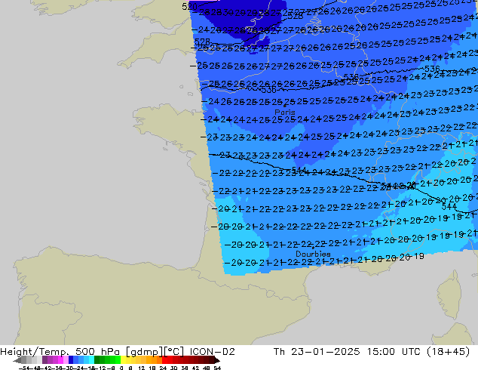Click the Dourbies location label
Image resolution: width=478 pixels, height=370 pixels.
313,254
